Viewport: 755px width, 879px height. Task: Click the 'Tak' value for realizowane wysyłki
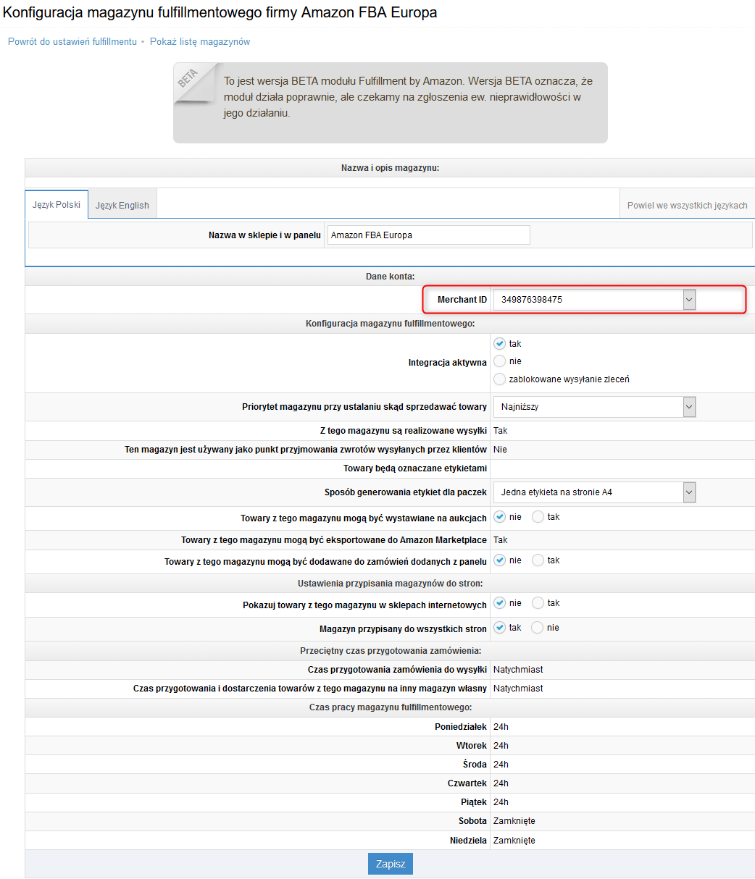pos(501,431)
